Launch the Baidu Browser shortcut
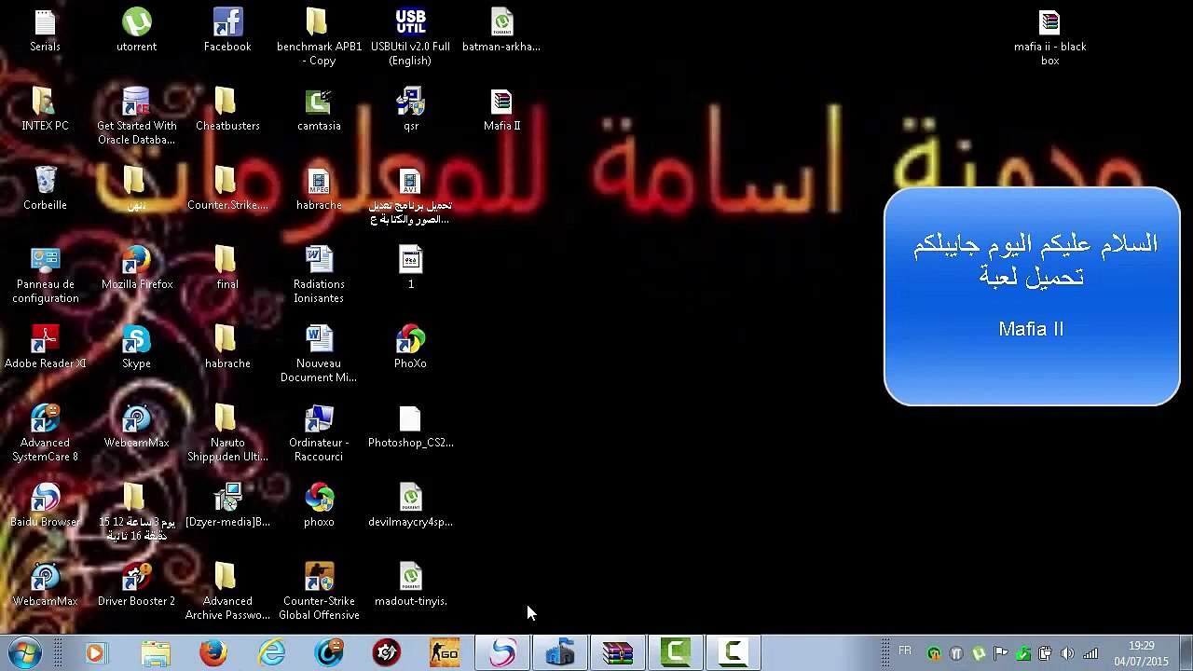This screenshot has width=1193, height=671. (x=45, y=506)
